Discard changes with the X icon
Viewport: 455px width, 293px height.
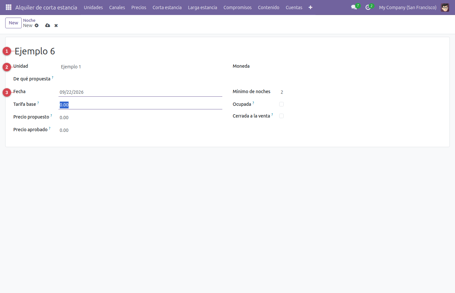[56, 25]
